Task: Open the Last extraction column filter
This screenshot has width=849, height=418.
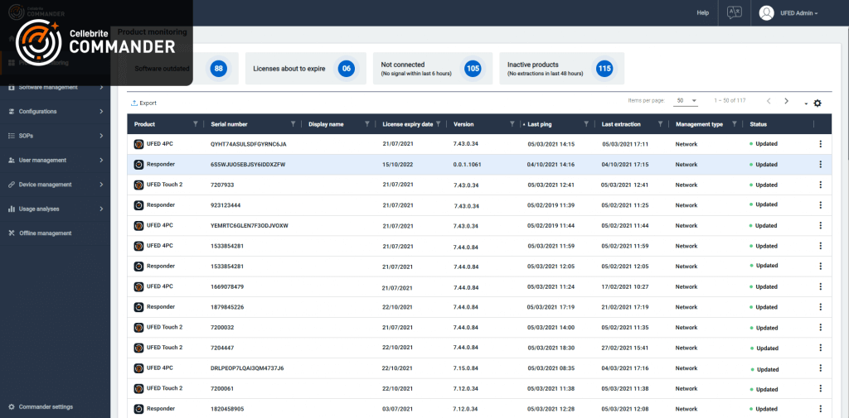Action: click(x=660, y=124)
